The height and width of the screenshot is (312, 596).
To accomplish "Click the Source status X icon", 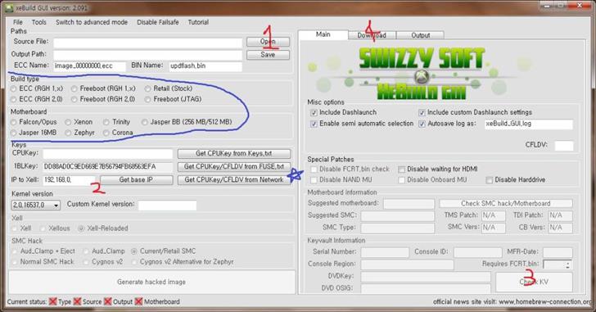I will [x=77, y=301].
